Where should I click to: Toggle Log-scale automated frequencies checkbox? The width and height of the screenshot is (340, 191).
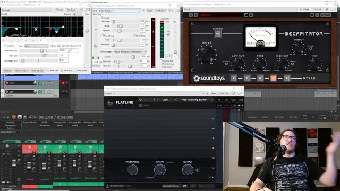click(x=52, y=46)
